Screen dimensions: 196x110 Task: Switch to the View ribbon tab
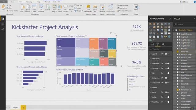point(21,2)
